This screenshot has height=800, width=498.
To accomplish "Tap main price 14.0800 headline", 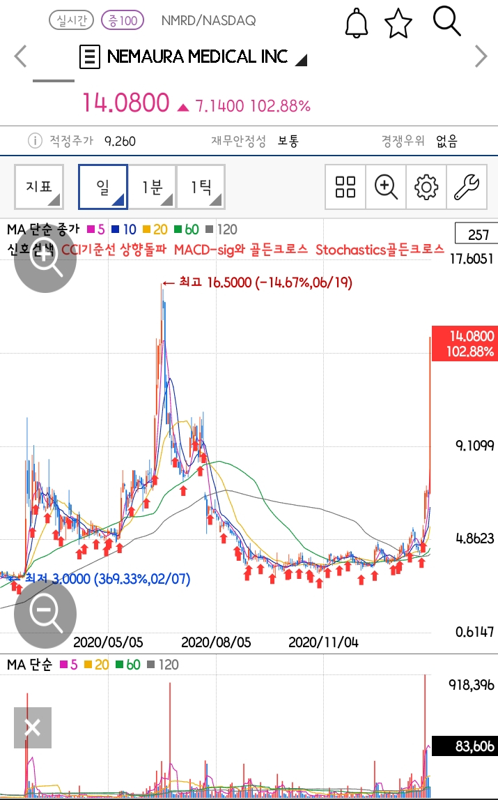I will pos(125,103).
